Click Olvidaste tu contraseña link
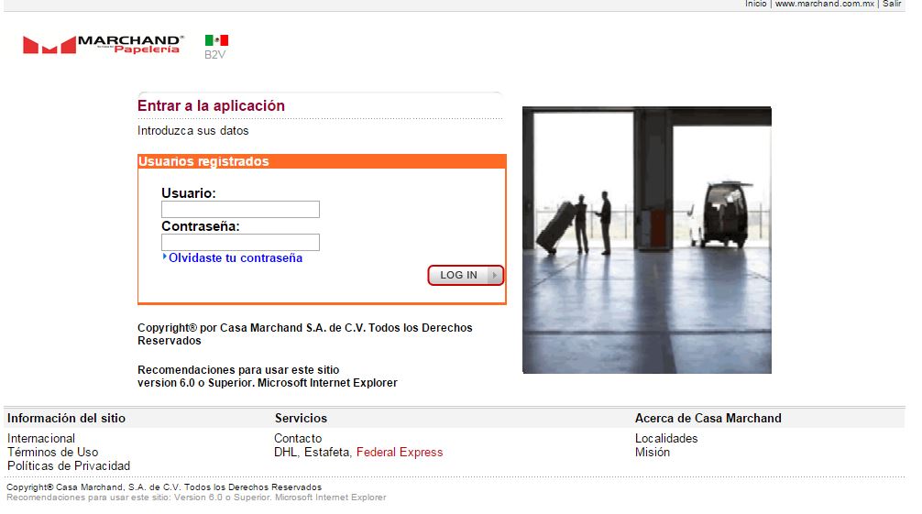Image resolution: width=922 pixels, height=514 pixels. pyautogui.click(x=236, y=257)
